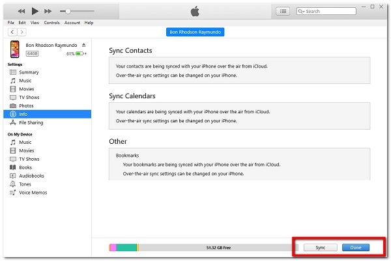Open the Account menu
Screen dimensions: 391x261
coord(72,23)
